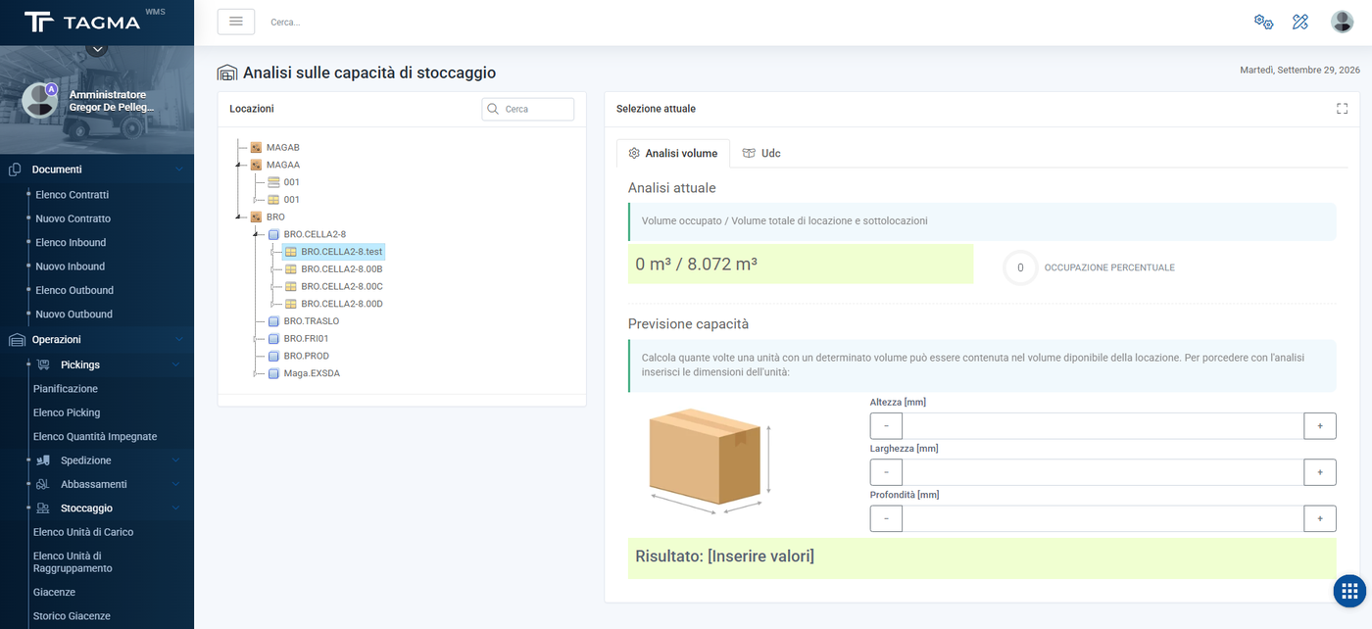
Task: Click the Analisi capacità page title icon
Action: [x=227, y=73]
